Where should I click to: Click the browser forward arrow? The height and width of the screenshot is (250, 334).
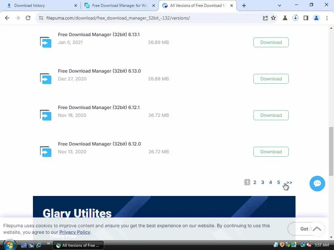(x=18, y=18)
